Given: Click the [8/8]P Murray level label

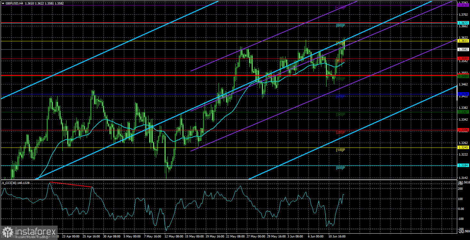Looking at the screenshot, I should tap(340, 25).
